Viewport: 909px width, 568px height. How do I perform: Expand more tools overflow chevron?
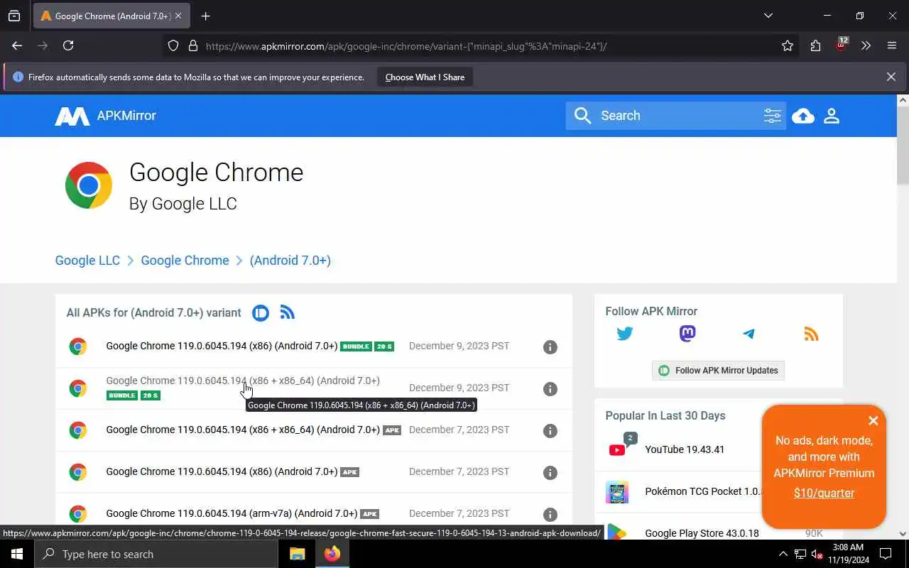click(866, 45)
